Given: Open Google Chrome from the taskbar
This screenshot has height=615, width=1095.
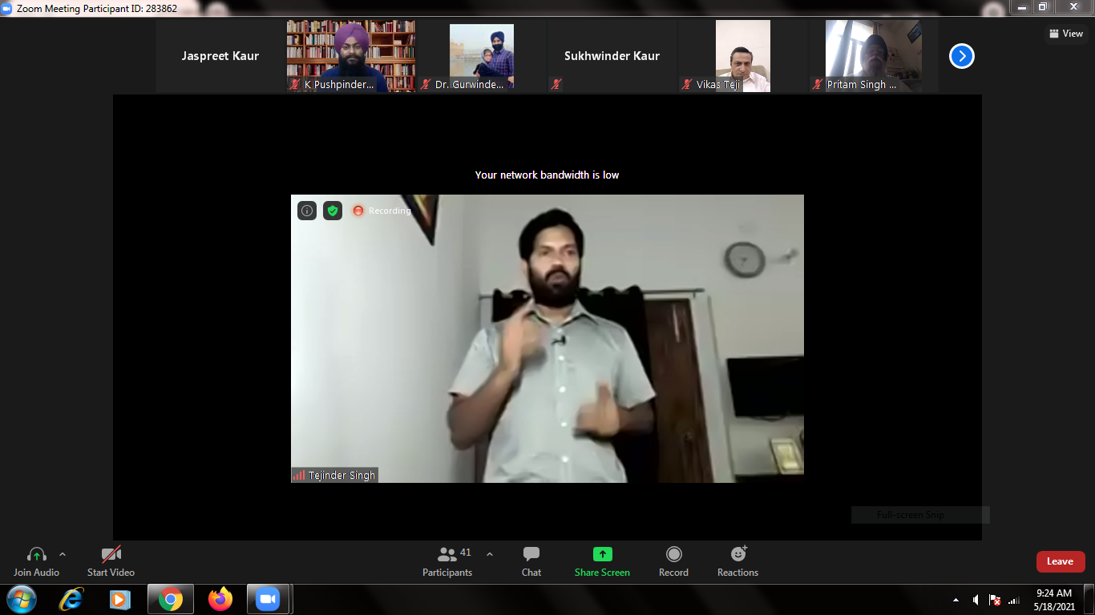Looking at the screenshot, I should [x=170, y=599].
